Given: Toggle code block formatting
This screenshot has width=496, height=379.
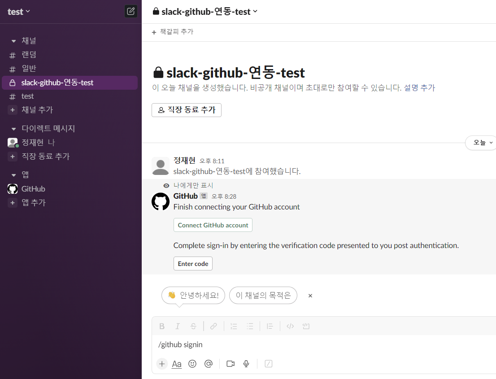Looking at the screenshot, I should 306,326.
